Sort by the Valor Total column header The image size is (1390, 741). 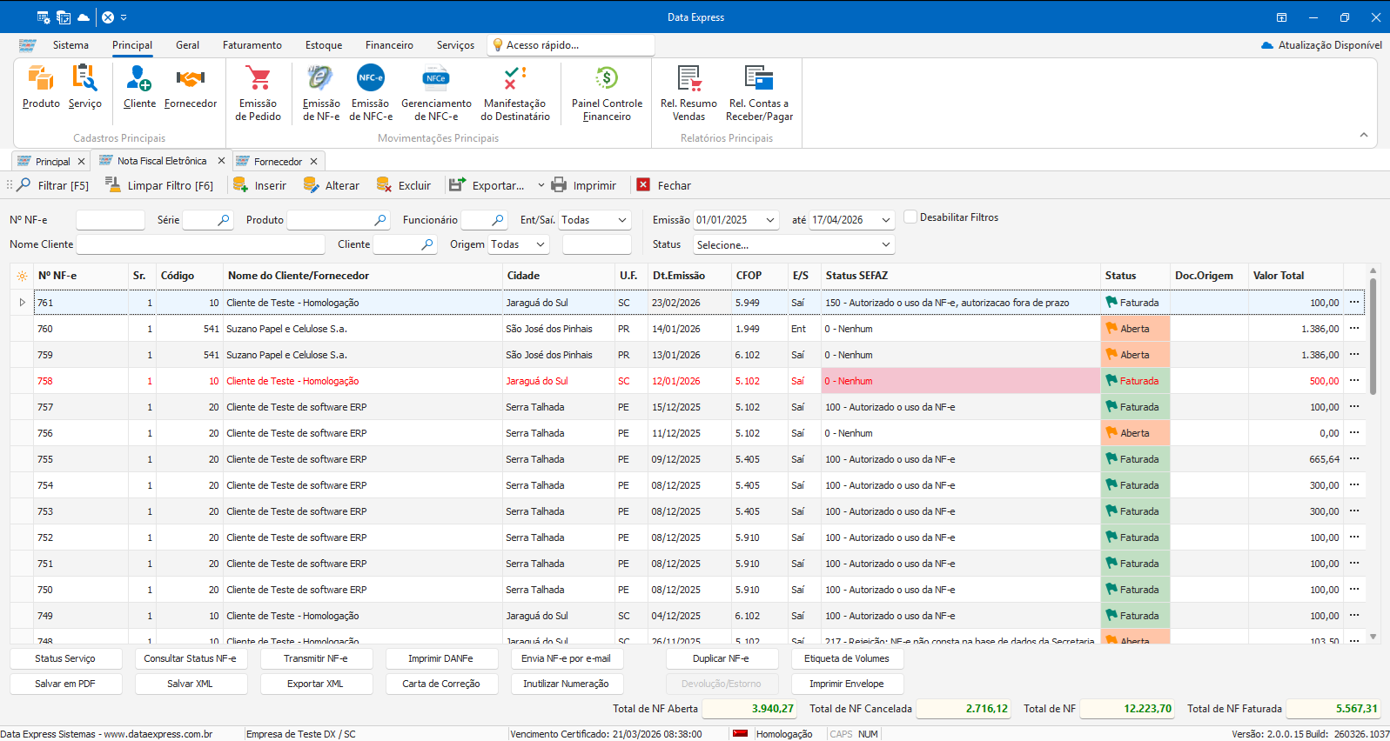tap(1296, 276)
